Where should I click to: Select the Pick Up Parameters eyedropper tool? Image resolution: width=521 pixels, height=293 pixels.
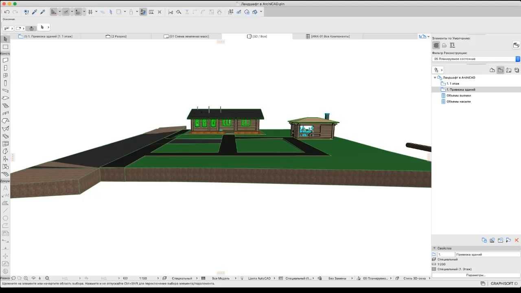[35, 12]
